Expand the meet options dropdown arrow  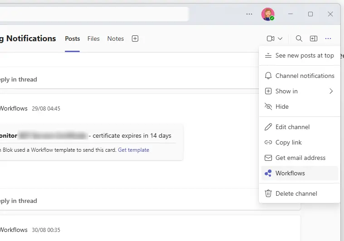tap(280, 39)
